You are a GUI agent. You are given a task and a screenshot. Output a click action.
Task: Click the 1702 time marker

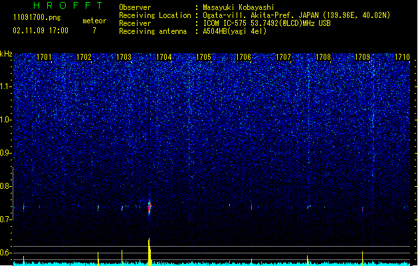pyautogui.click(x=84, y=57)
